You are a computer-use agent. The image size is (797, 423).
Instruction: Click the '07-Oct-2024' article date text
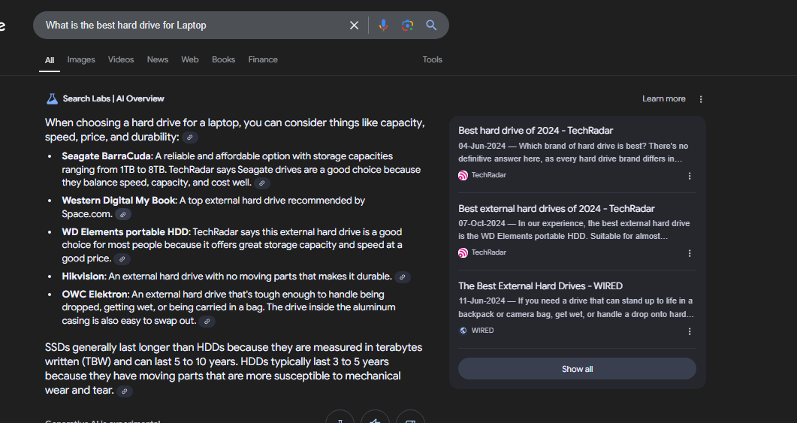coord(482,223)
